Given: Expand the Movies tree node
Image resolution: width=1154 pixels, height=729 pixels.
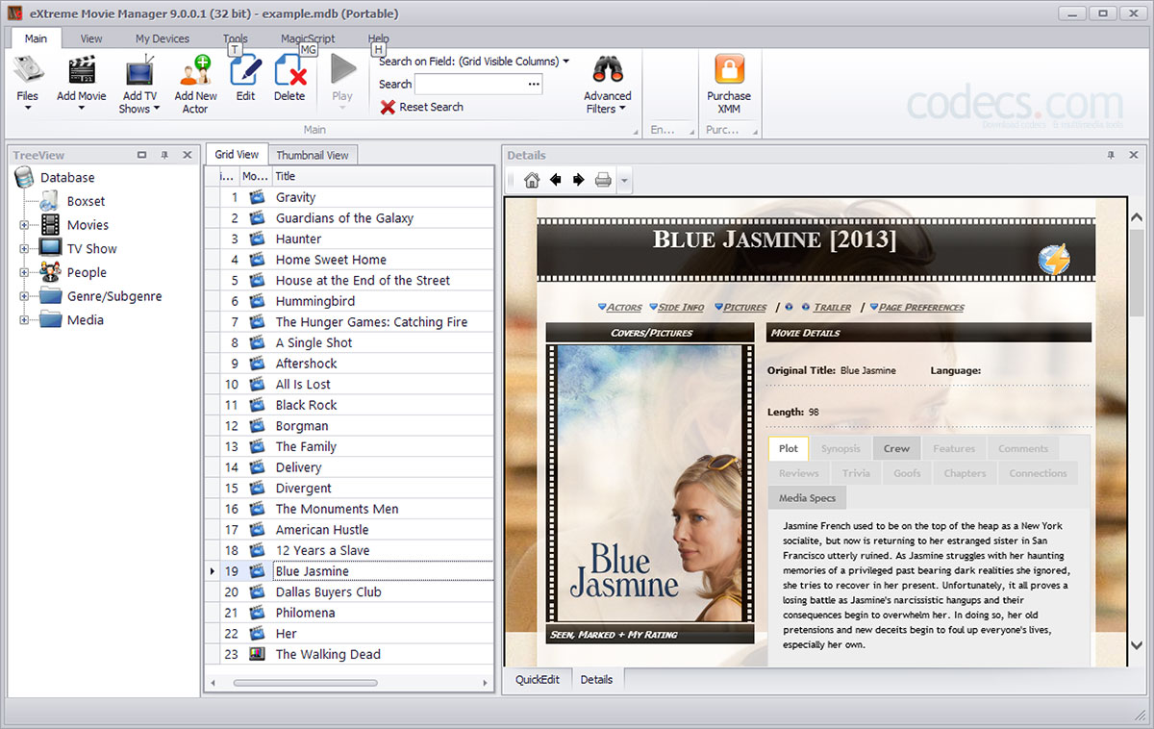Looking at the screenshot, I should point(24,225).
